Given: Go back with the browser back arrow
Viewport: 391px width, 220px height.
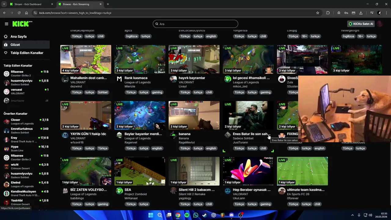Looking at the screenshot, I should click(4, 13).
